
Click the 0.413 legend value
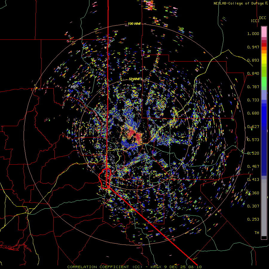(253, 180)
